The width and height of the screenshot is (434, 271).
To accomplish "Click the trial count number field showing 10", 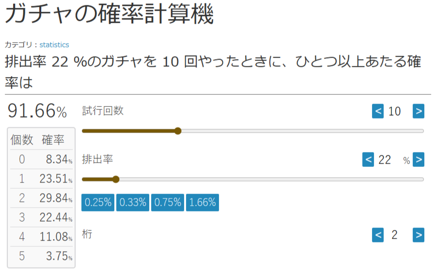I will pos(395,111).
